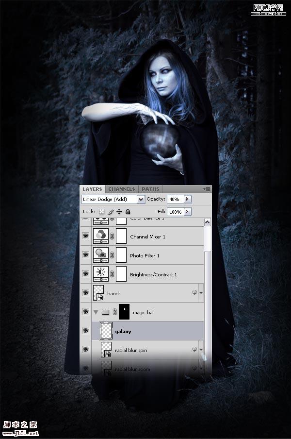The image size is (291, 439).
Task: Click link chain on Photo Filter 1
Action: click(112, 255)
